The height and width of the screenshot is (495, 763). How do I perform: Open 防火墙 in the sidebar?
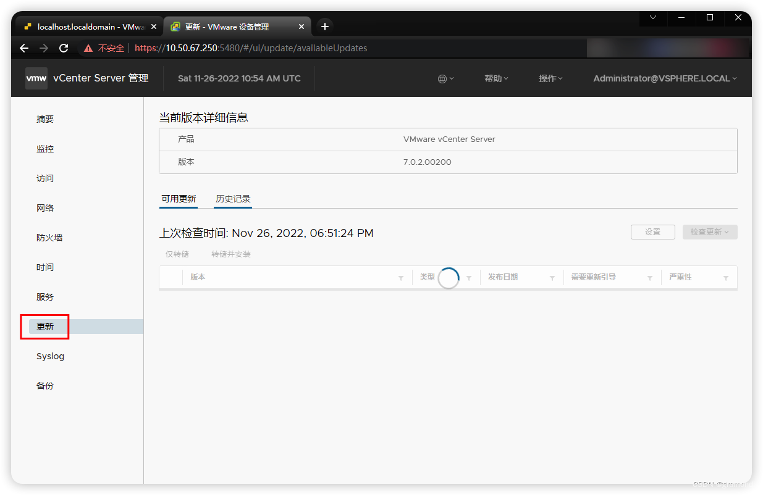click(49, 238)
